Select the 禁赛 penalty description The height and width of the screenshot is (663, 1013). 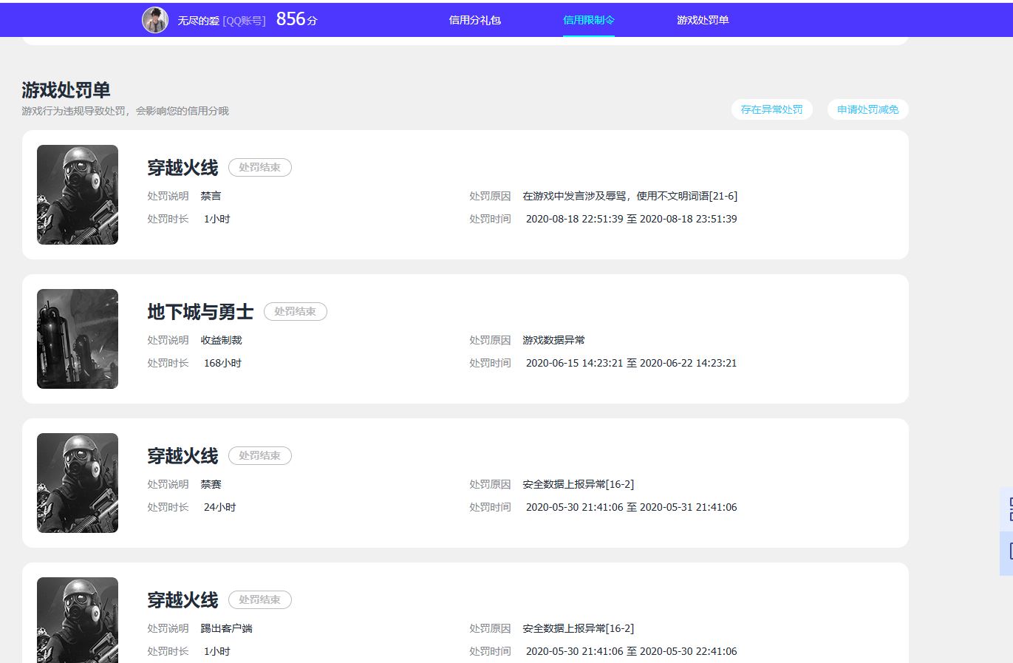(211, 484)
